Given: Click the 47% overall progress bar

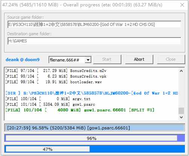Looking at the screenshot, I should coord(95,149).
